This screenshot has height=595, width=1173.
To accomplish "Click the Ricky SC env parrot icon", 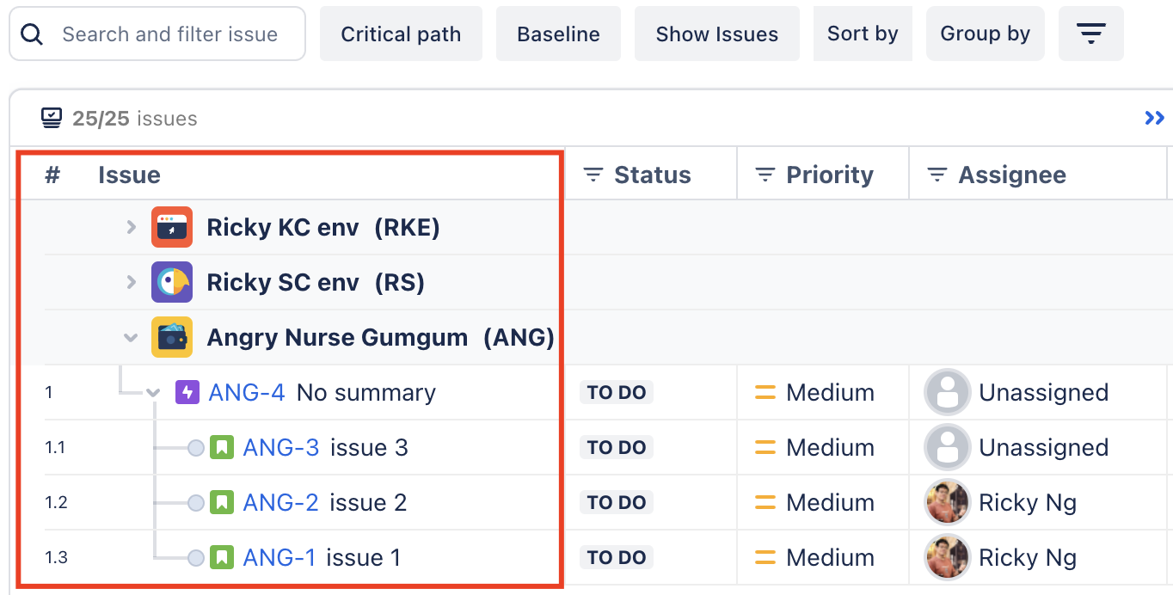I will coord(172,283).
